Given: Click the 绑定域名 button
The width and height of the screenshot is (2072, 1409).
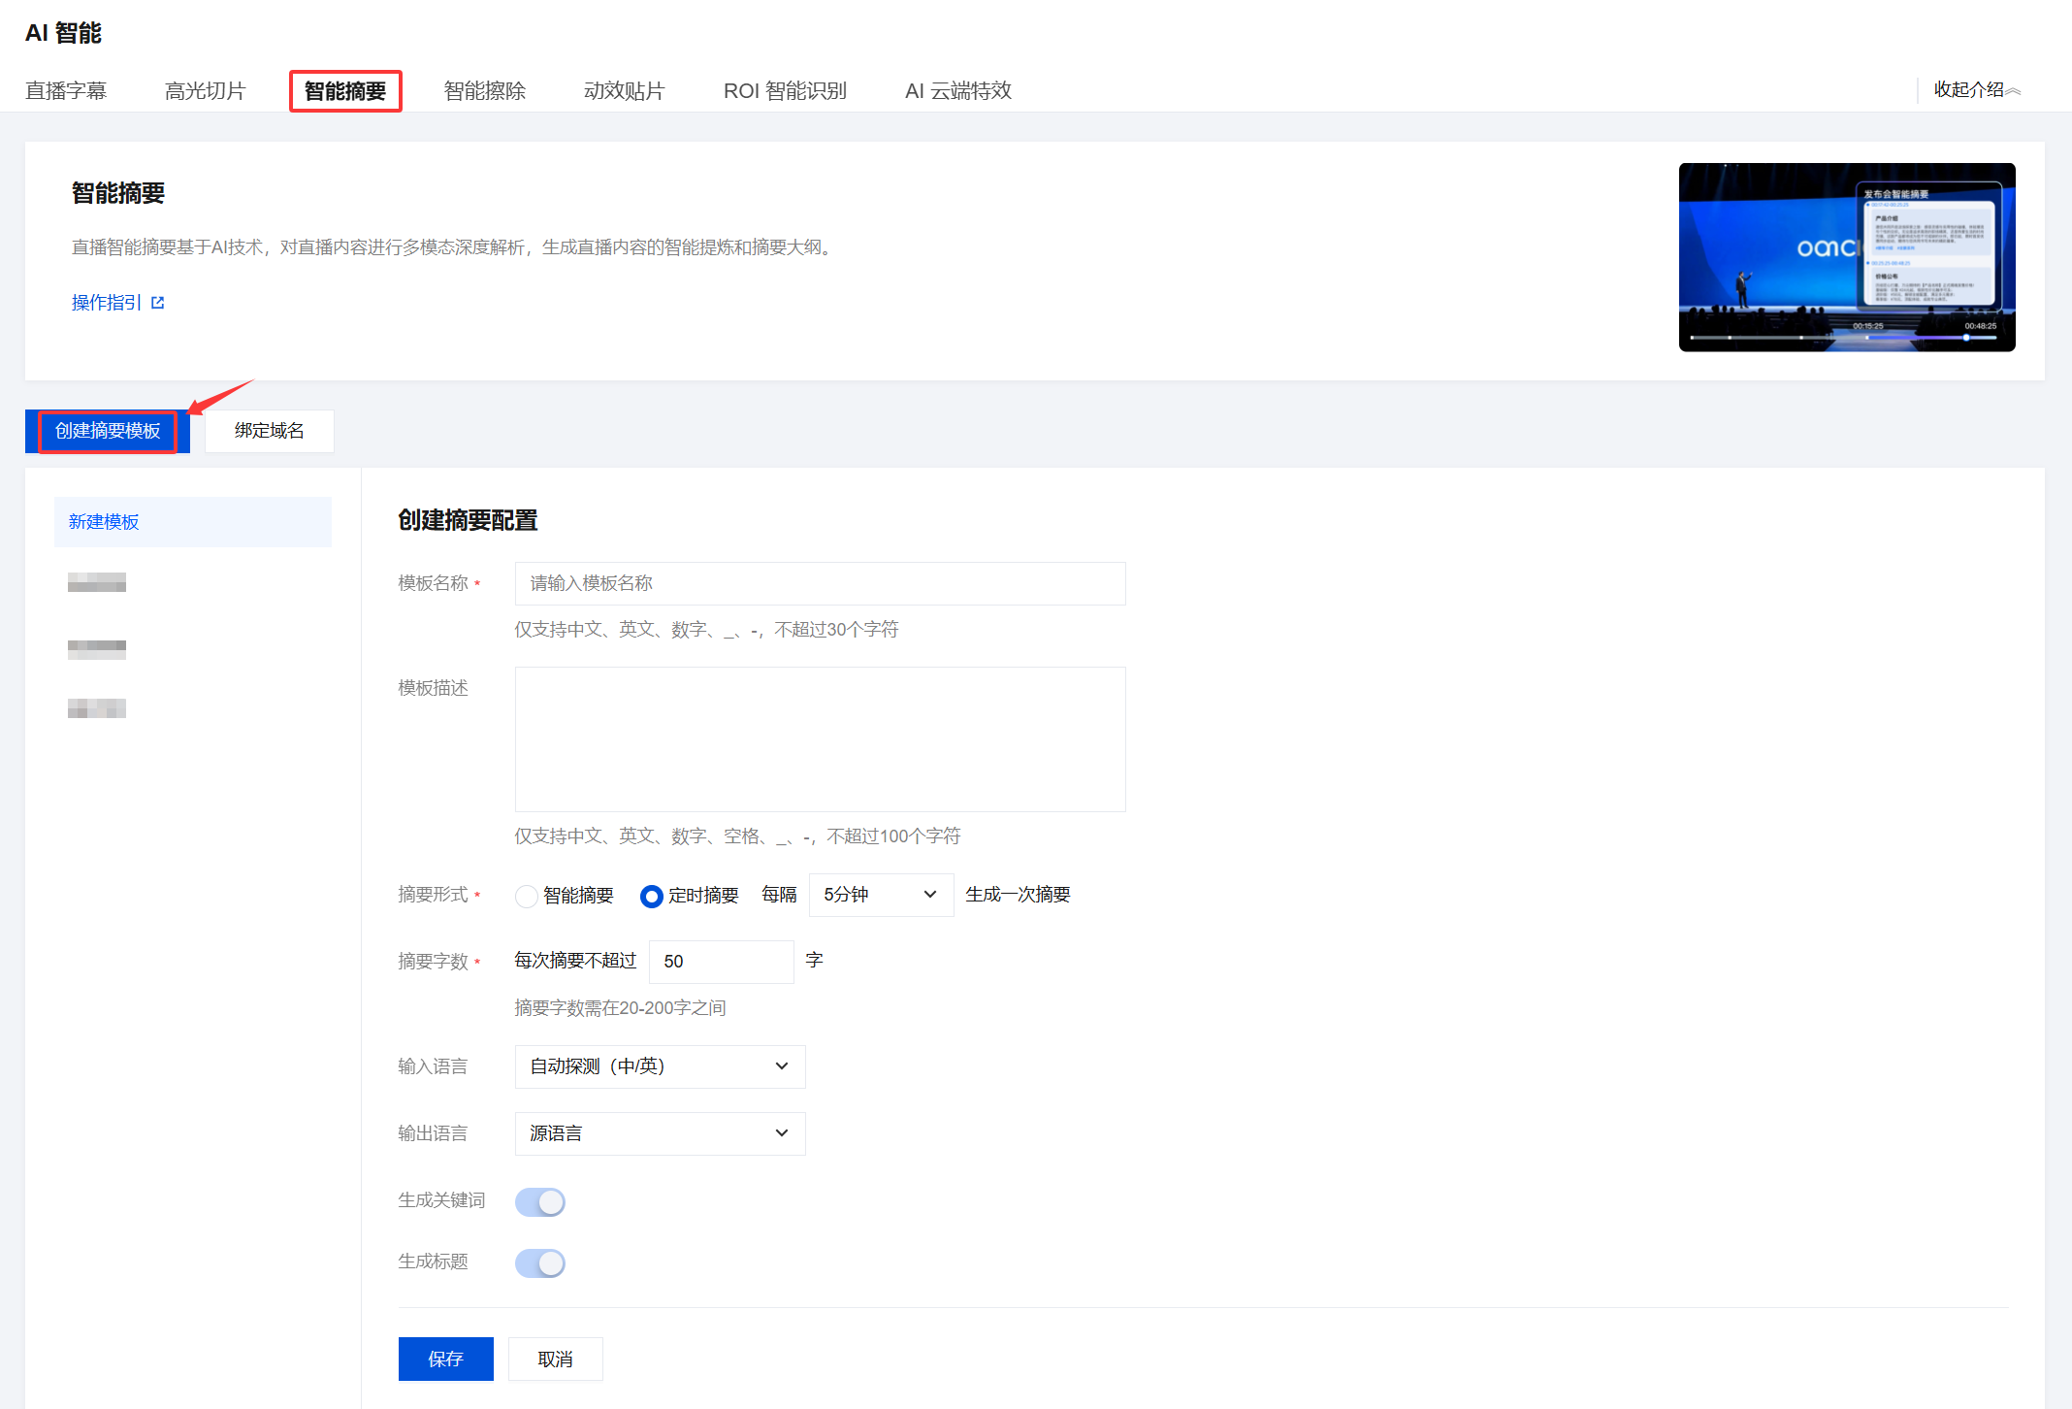Looking at the screenshot, I should [x=270, y=431].
